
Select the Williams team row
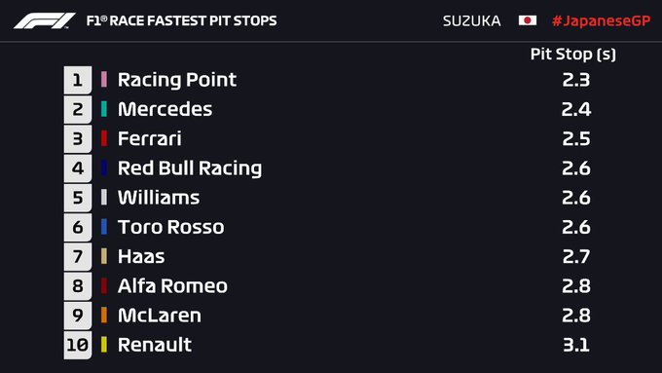[327, 198]
